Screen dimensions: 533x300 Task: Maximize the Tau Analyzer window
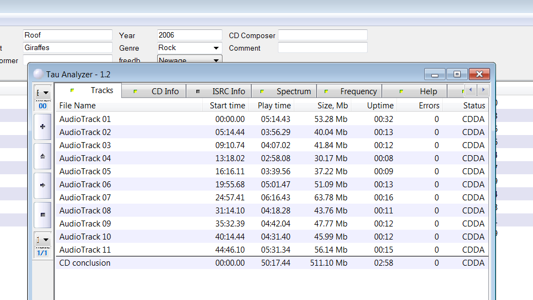pyautogui.click(x=457, y=74)
